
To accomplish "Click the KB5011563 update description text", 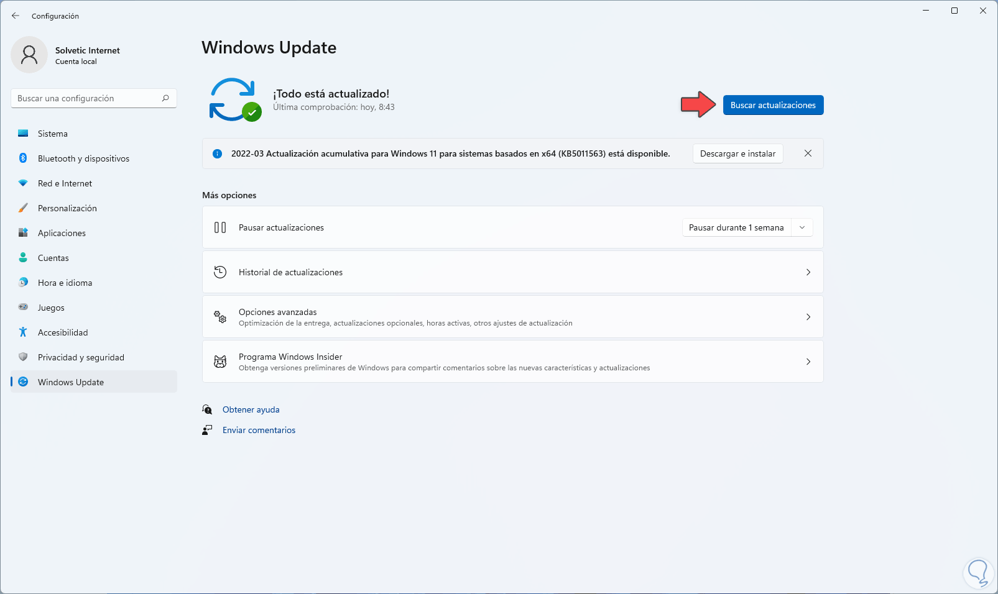I will coord(451,153).
